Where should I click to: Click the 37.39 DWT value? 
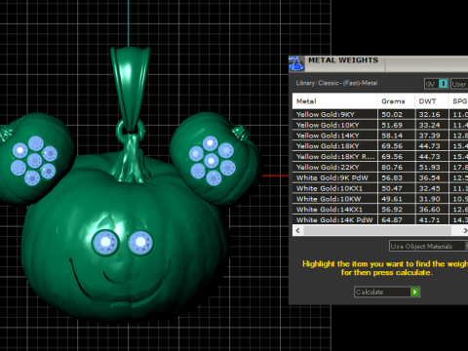tap(429, 136)
